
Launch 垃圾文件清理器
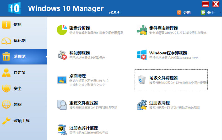pos(163,78)
